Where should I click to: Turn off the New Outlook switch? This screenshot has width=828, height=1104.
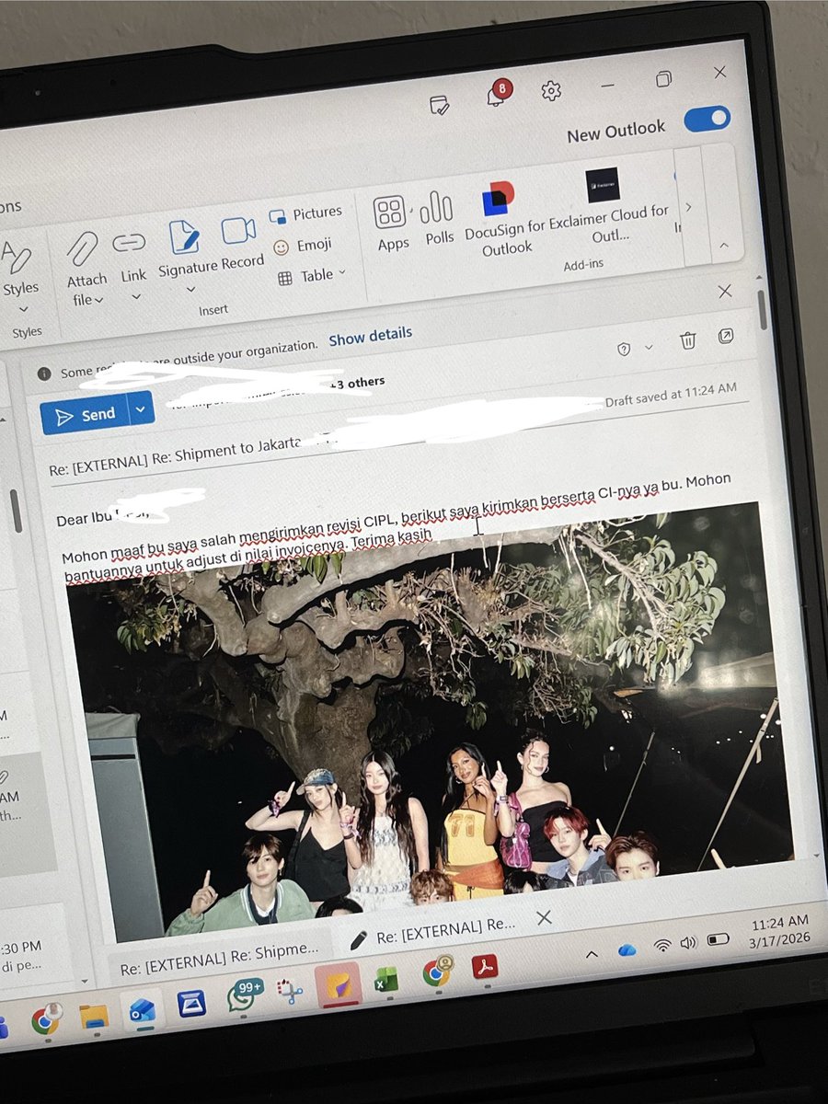tap(707, 119)
